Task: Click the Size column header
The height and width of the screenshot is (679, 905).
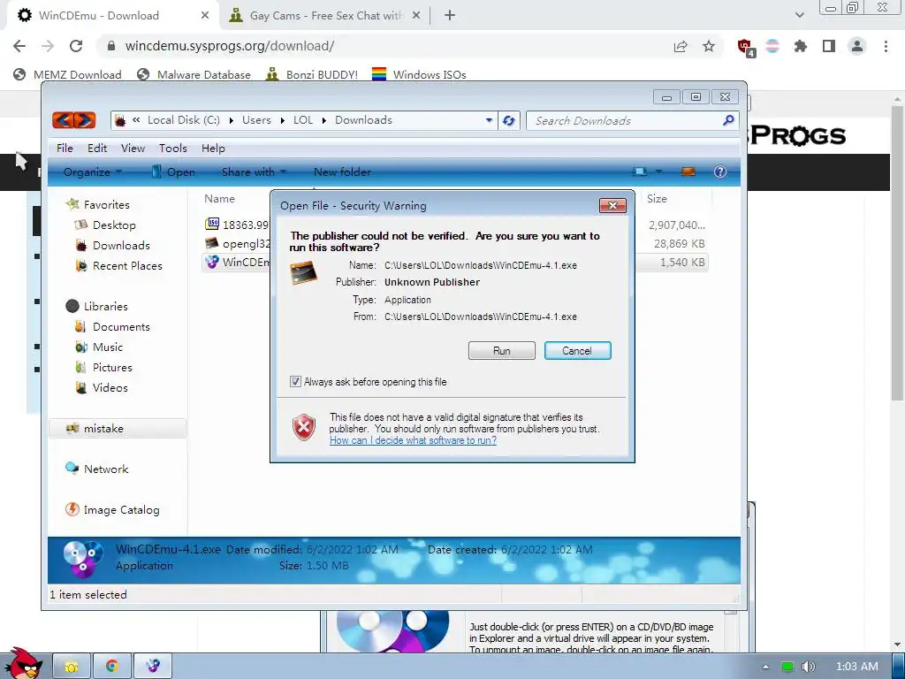Action: tap(657, 199)
